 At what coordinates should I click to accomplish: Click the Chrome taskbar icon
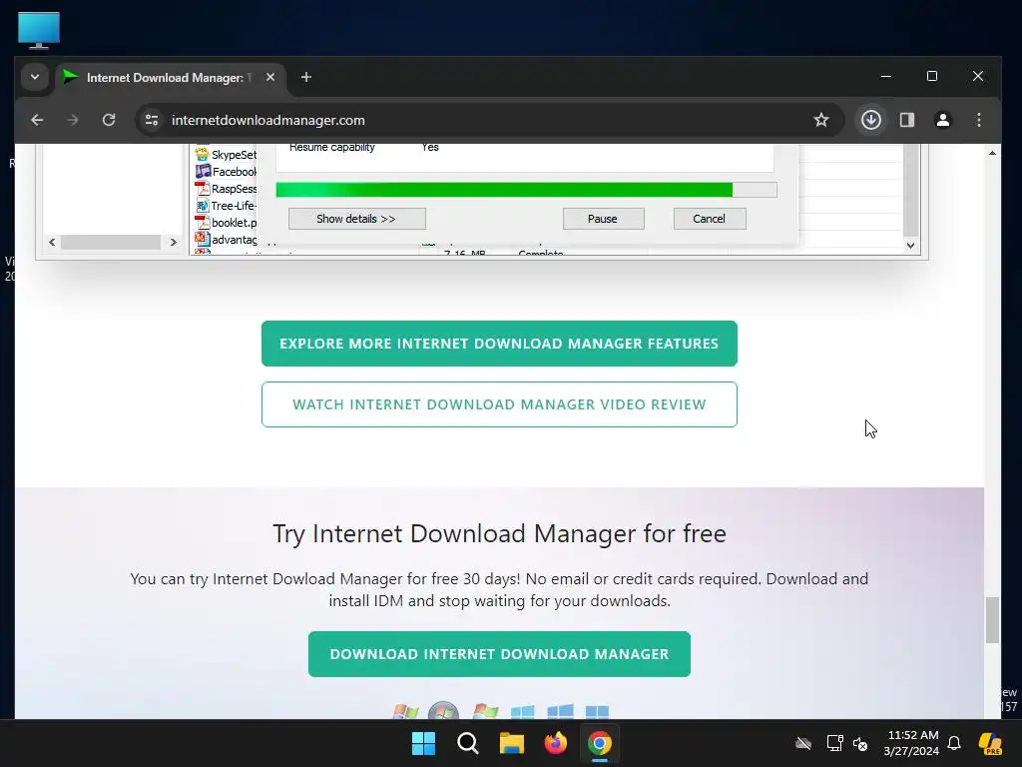pos(600,743)
